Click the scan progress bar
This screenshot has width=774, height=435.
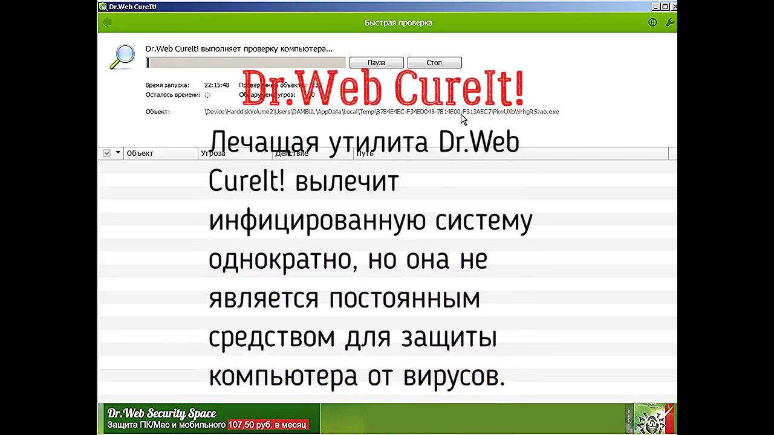coord(246,63)
